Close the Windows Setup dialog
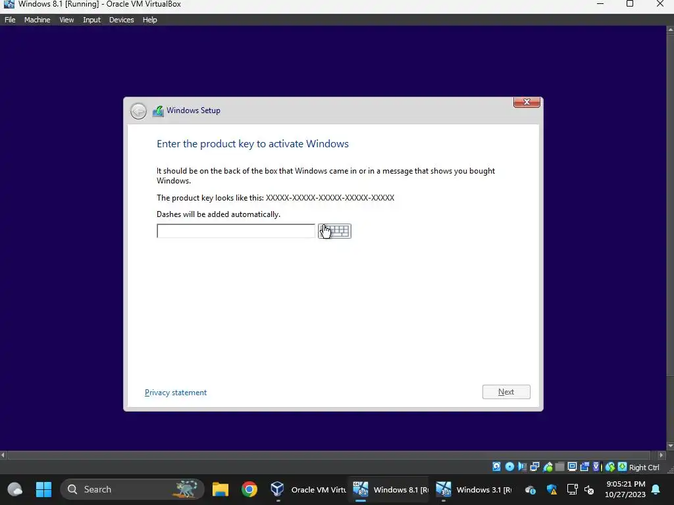The width and height of the screenshot is (674, 505). tap(527, 102)
